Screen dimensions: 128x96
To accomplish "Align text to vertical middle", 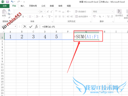I will pyautogui.click(x=60, y=11).
